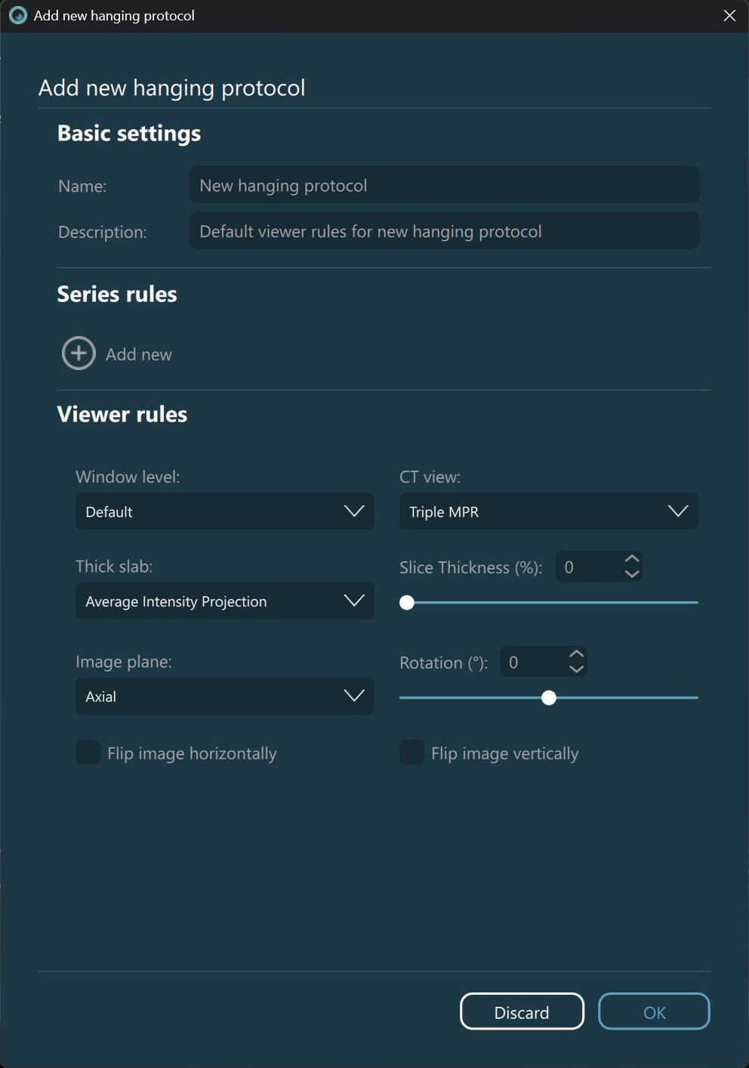Increase Slice Thickness with up arrow
This screenshot has width=749, height=1068.
(632, 559)
